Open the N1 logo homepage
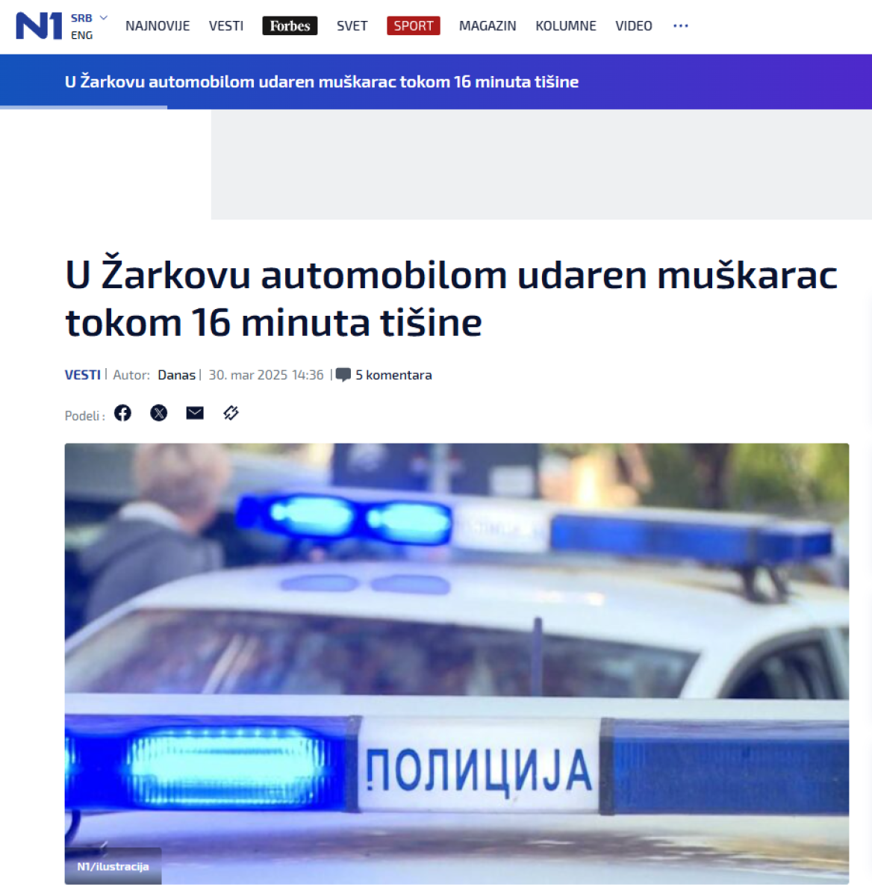872x896 pixels. coord(39,26)
